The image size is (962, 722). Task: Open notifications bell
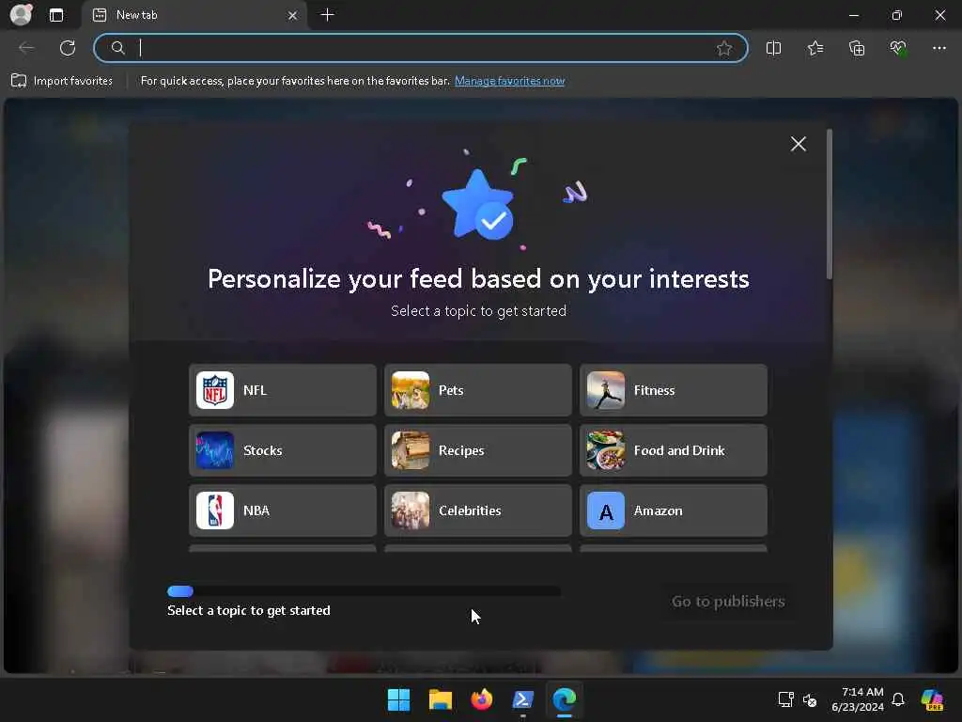(898, 699)
